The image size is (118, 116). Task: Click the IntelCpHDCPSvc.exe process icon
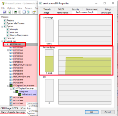click(11, 65)
